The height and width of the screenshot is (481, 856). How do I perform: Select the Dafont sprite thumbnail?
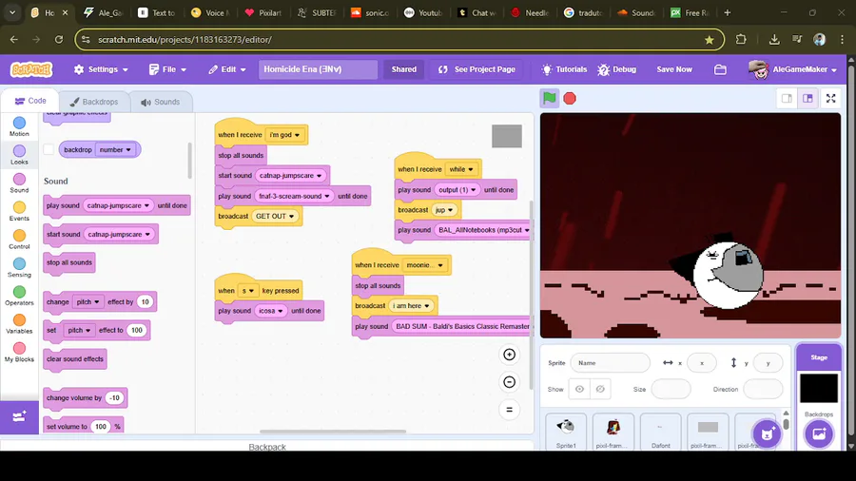coord(661,432)
